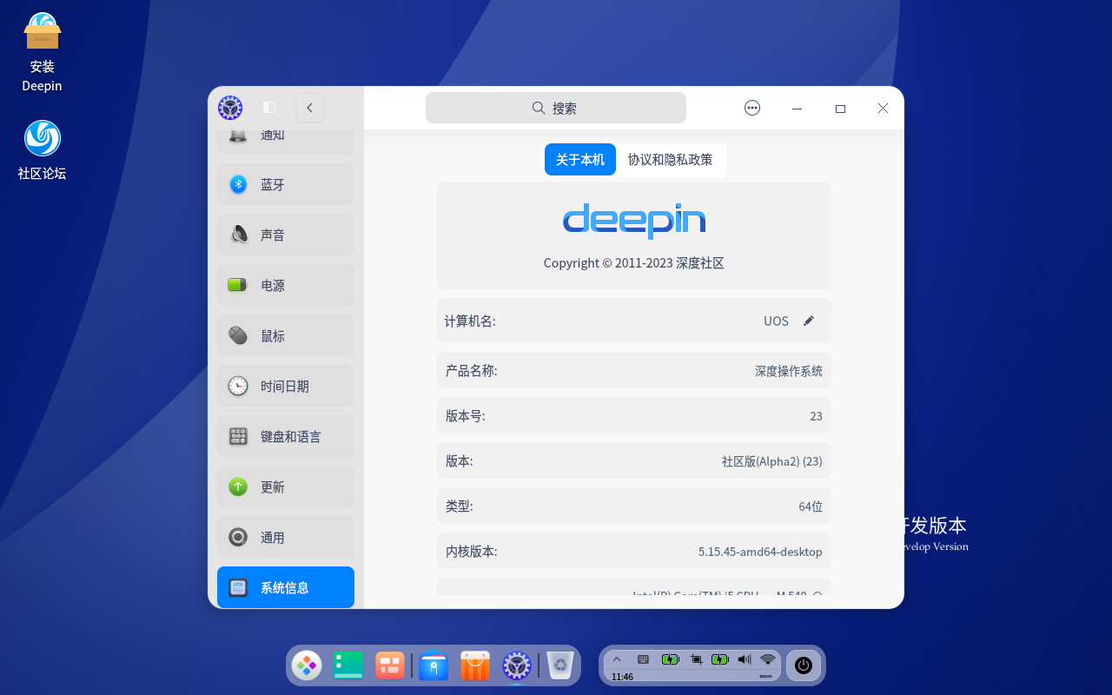Expand the tray with the up chevron
Viewport: 1112px width, 695px height.
tap(617, 659)
